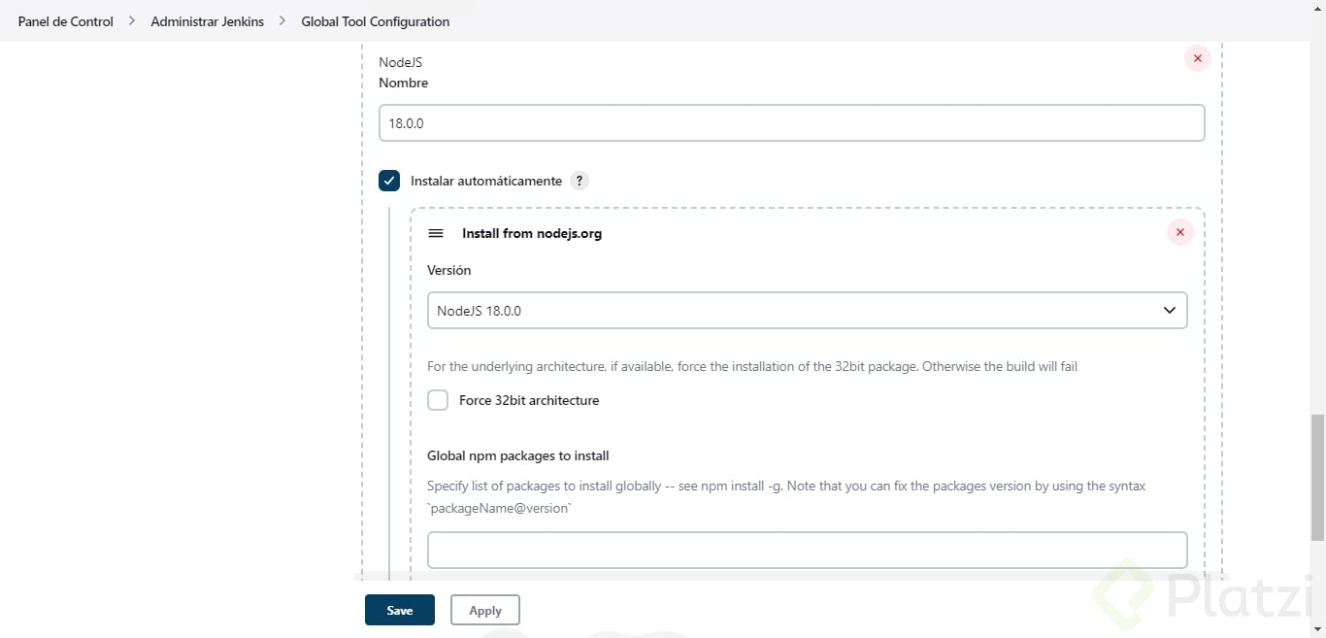1326x638 pixels.
Task: Click the Apply button
Action: pos(484,610)
